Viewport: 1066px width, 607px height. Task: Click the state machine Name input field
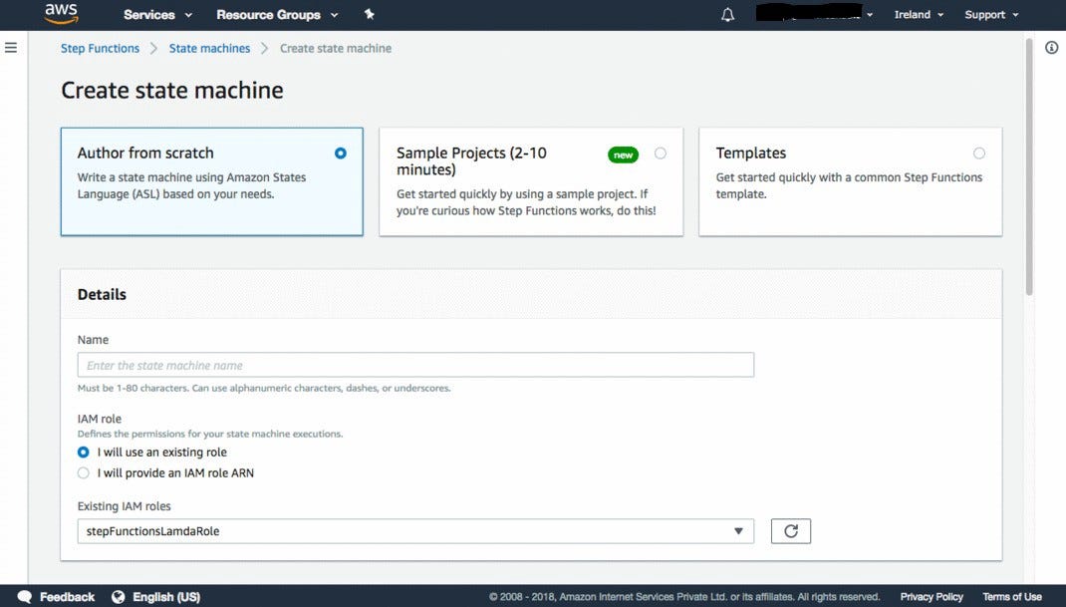tap(415, 365)
